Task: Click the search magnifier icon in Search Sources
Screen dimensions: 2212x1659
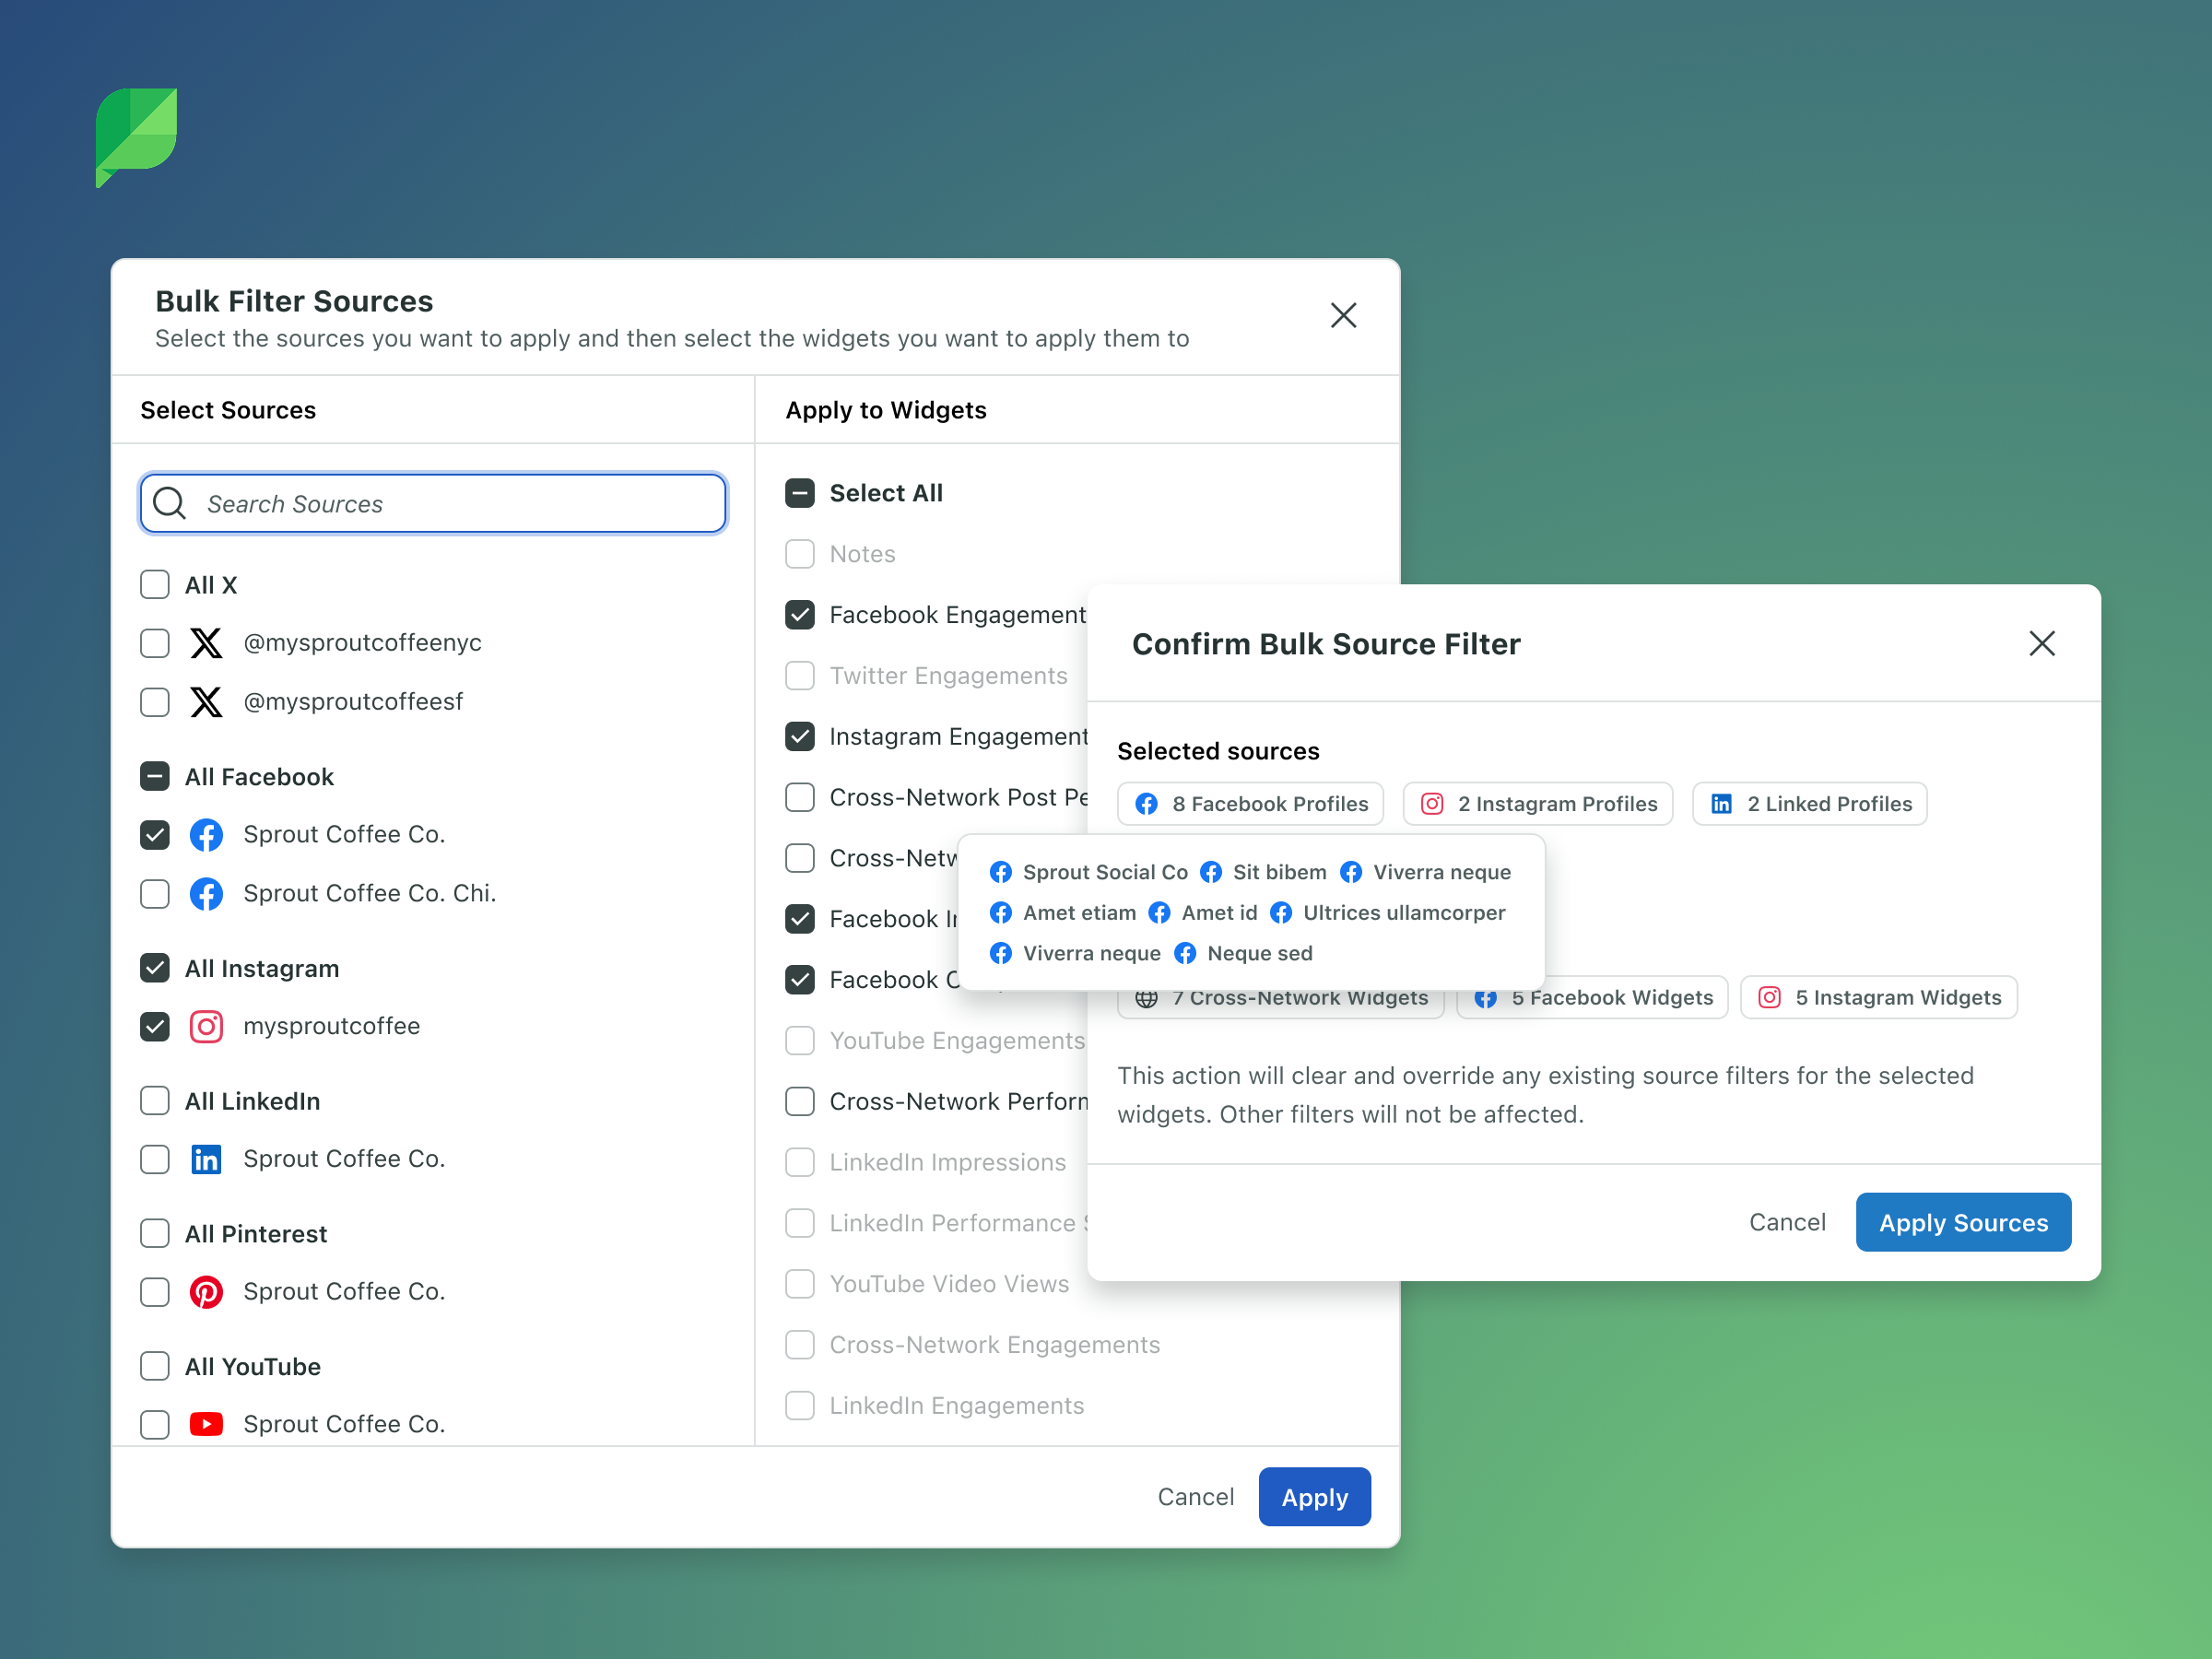Action: [170, 503]
